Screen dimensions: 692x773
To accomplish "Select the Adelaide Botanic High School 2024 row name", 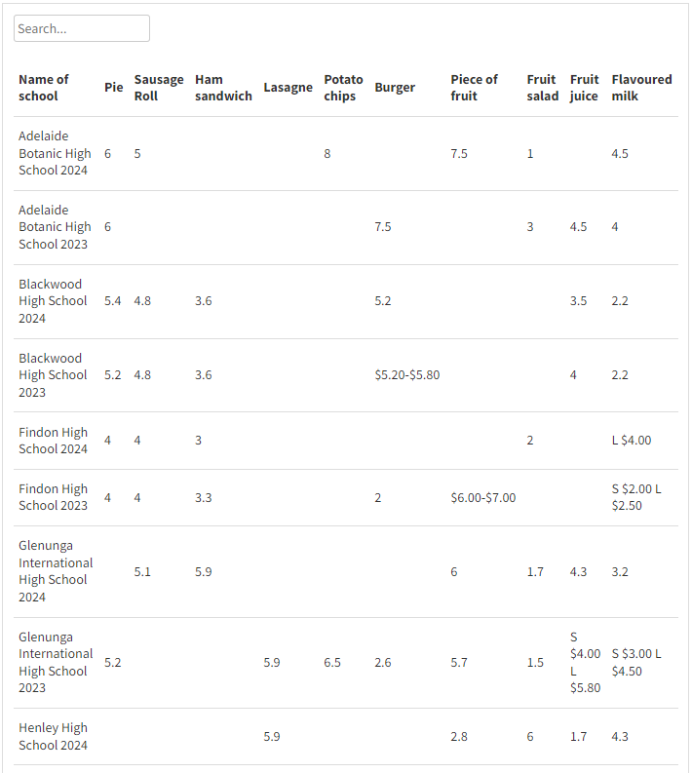I will tap(55, 153).
